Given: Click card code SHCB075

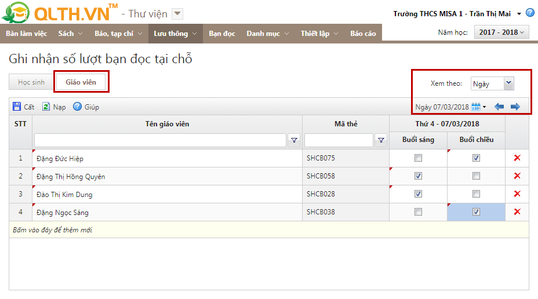Looking at the screenshot, I should click(x=321, y=158).
